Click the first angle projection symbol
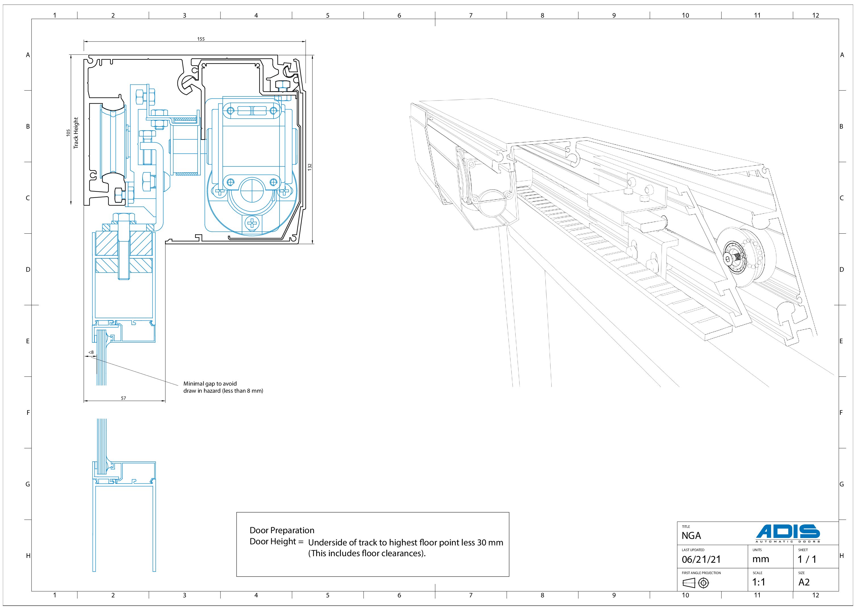 pos(695,583)
